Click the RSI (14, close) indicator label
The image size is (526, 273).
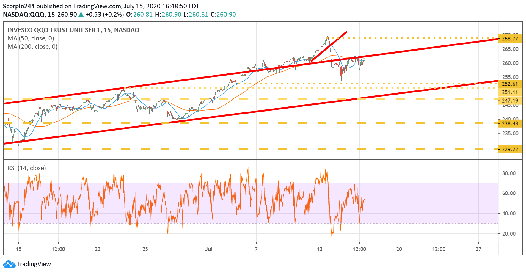click(27, 168)
